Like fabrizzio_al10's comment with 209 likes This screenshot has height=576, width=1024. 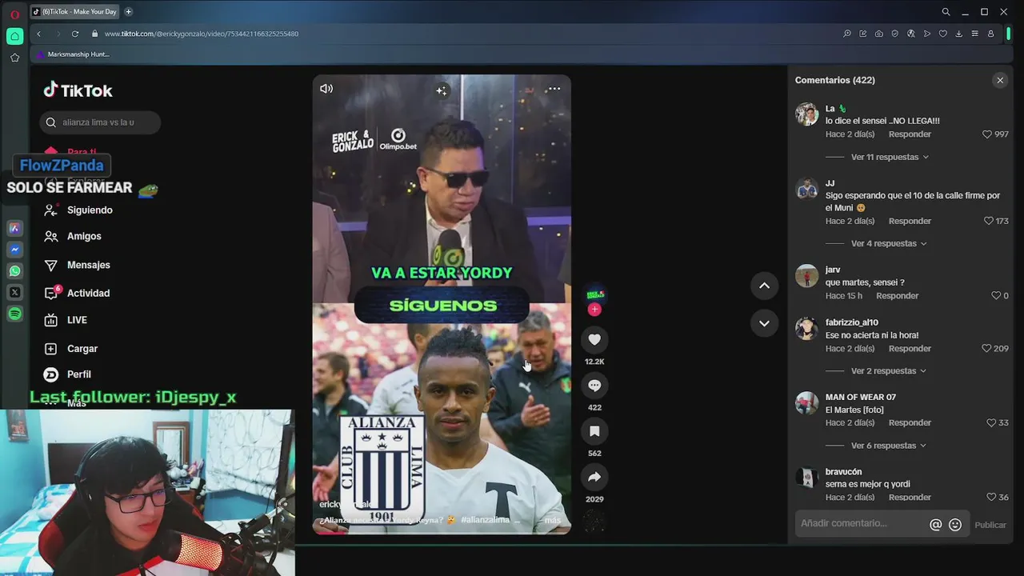(987, 349)
